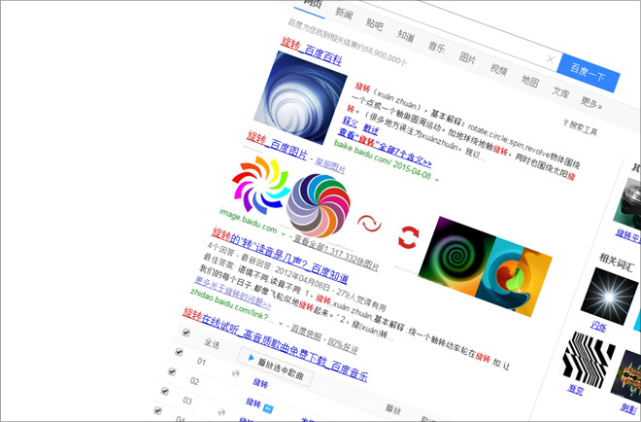641x422 pixels.
Task: Click the 释义 link
Action: (351, 122)
